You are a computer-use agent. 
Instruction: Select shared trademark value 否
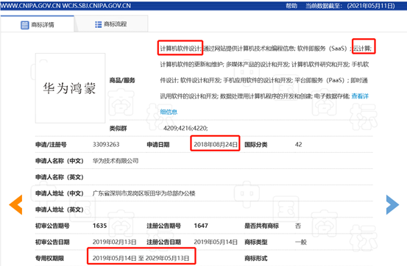298,226
